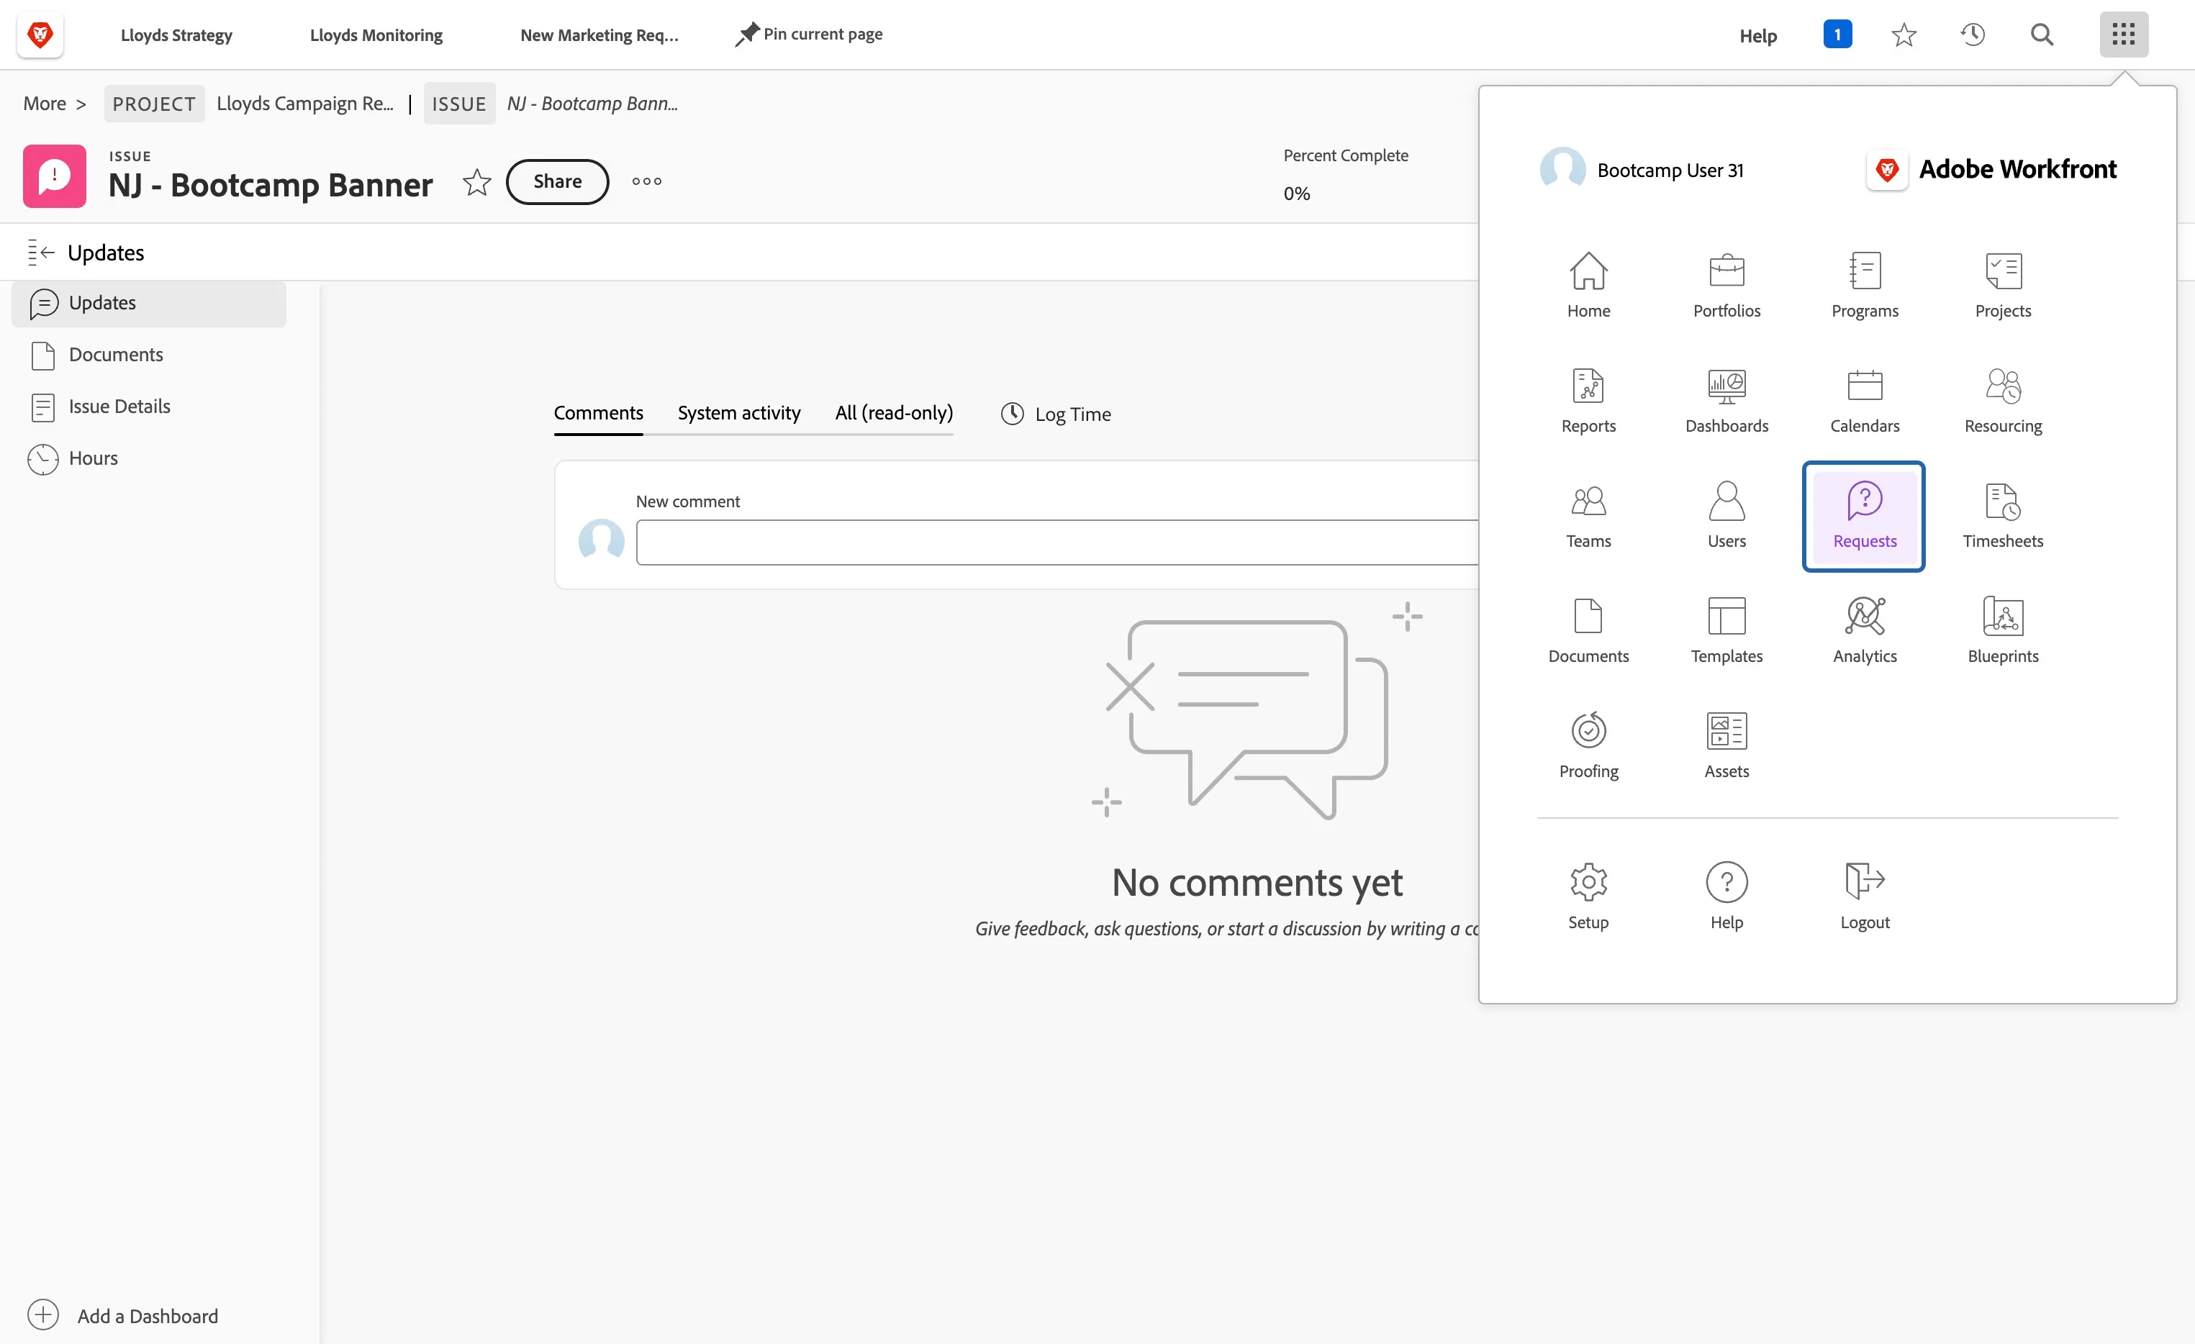Open the highlighted Requests area
Viewport: 2195px width, 1344px height.
(1864, 516)
